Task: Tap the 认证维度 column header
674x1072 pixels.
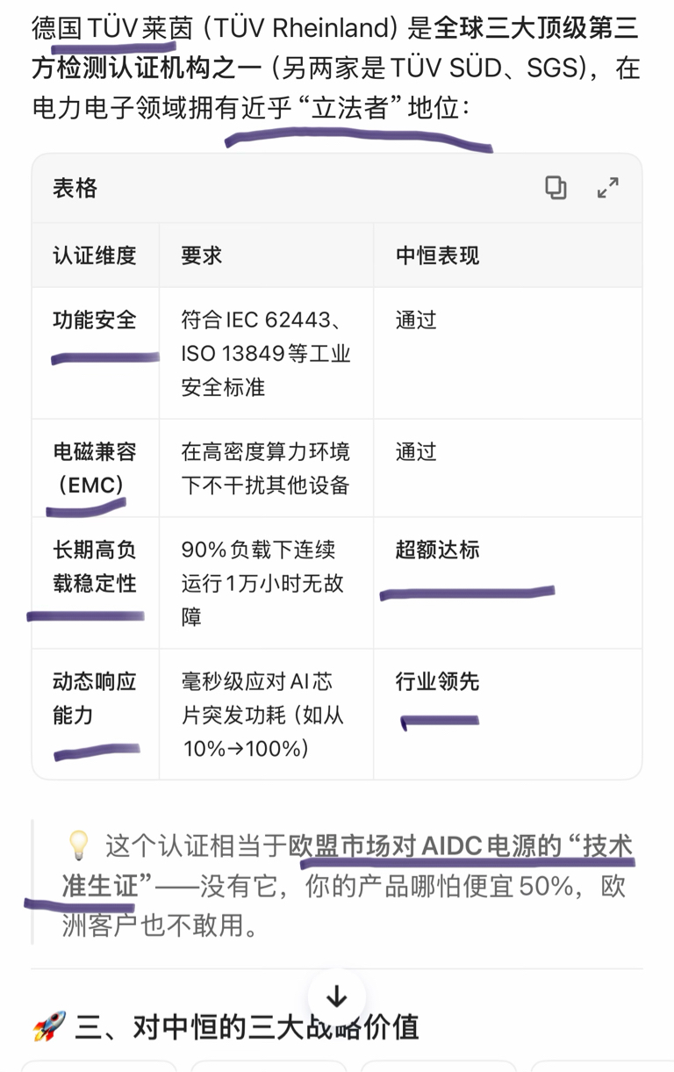Action: pyautogui.click(x=95, y=255)
